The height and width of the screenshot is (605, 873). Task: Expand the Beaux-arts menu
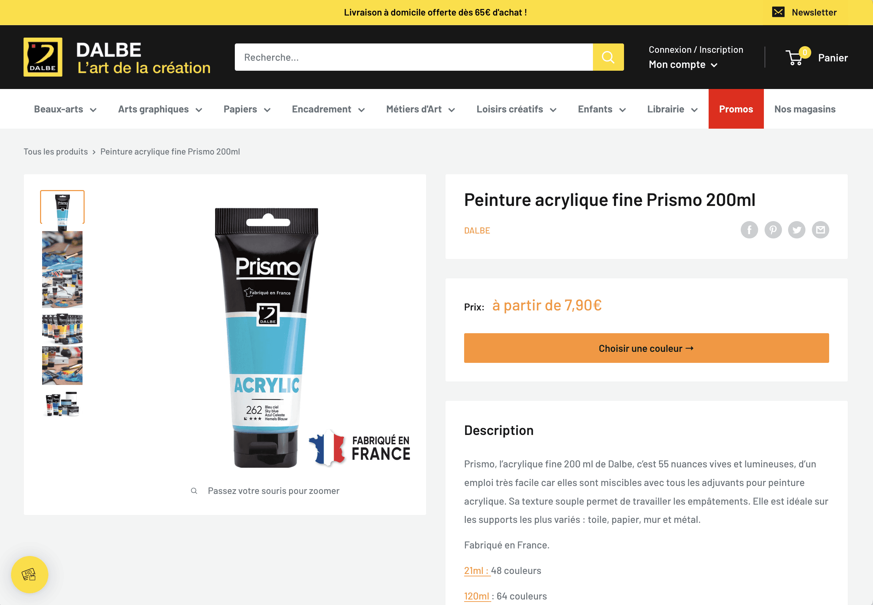[65, 109]
